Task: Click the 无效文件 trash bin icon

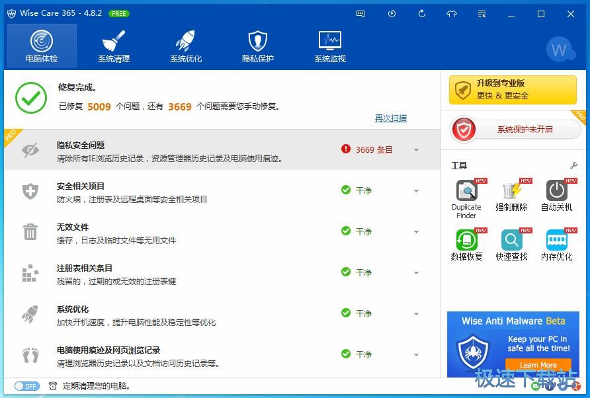Action: click(30, 232)
